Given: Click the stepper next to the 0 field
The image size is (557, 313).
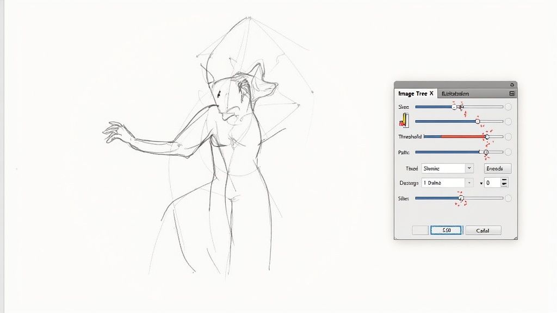Looking at the screenshot, I should click(504, 183).
